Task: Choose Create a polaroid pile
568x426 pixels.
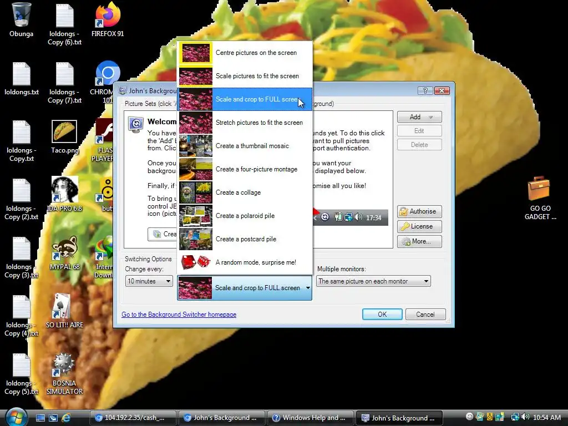Action: (245, 216)
